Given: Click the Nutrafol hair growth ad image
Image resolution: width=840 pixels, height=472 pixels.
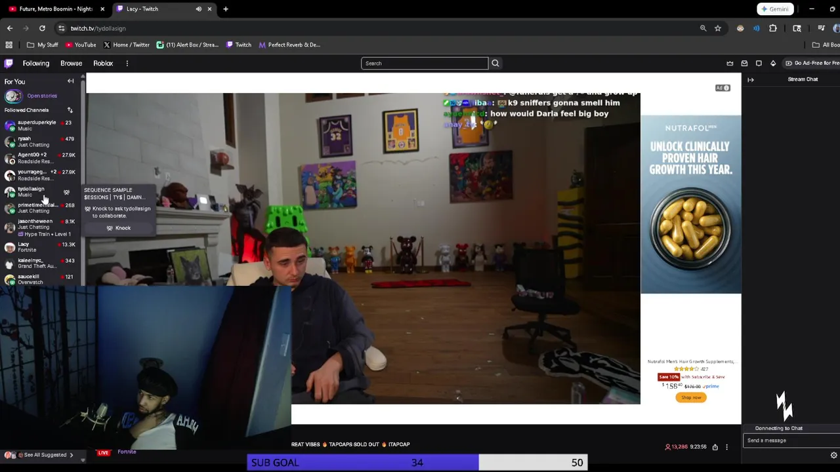Looking at the screenshot, I should point(691,205).
